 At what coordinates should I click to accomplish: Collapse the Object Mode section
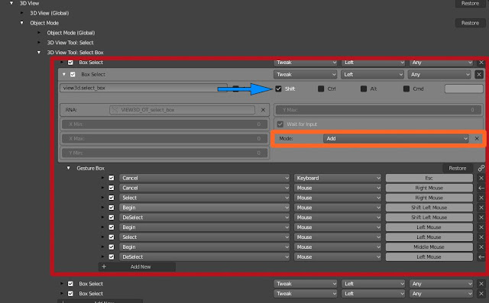(22, 23)
